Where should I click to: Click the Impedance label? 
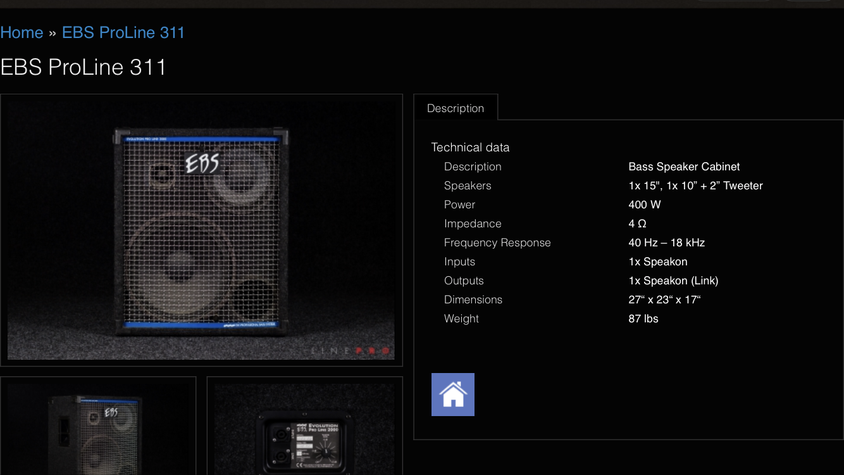tap(473, 224)
